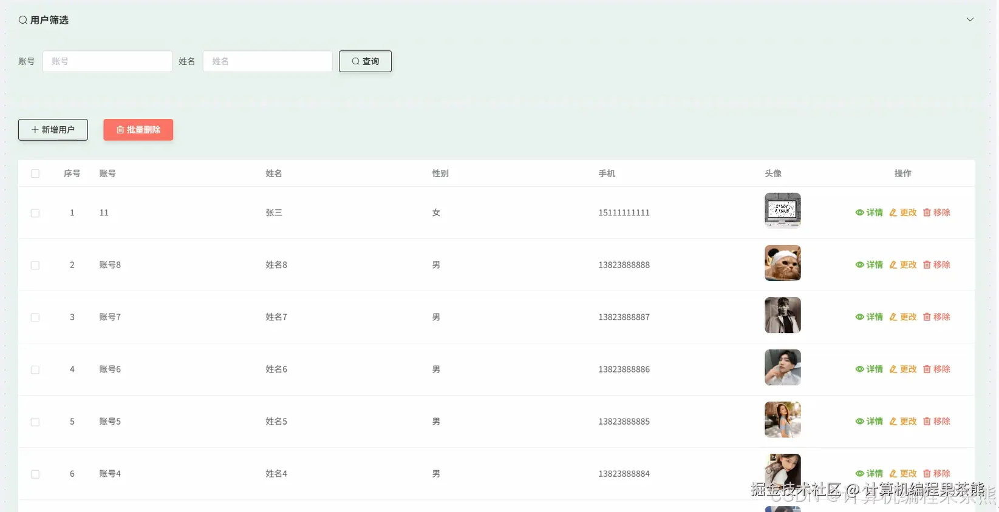999x512 pixels.
Task: Check the checkbox for row 账号4
Action: [35, 474]
